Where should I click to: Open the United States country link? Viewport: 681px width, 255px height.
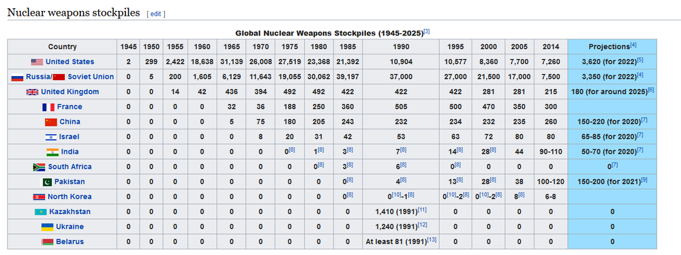click(70, 62)
